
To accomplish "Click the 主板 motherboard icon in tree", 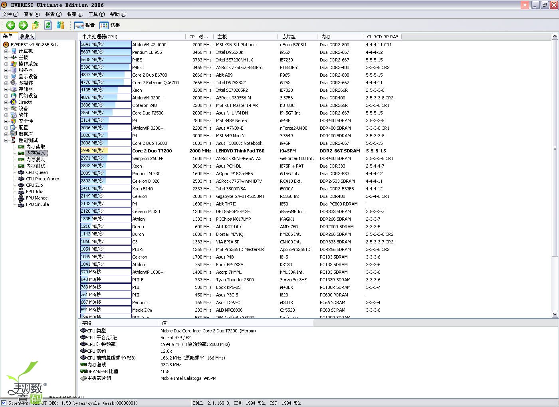I will pos(14,57).
